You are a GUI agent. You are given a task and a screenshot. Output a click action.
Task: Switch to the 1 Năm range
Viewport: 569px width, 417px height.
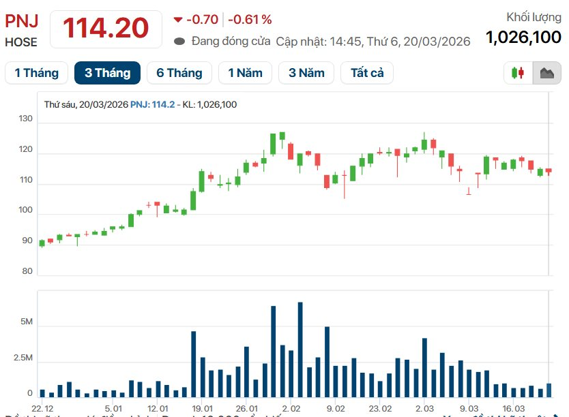245,73
